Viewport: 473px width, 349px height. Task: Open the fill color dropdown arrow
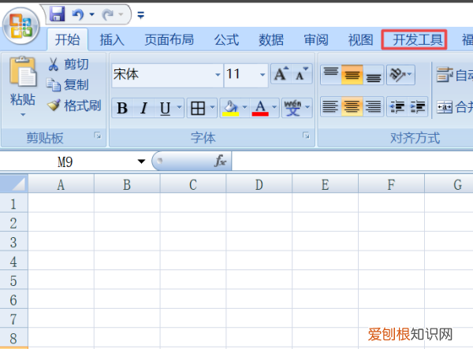(x=244, y=107)
